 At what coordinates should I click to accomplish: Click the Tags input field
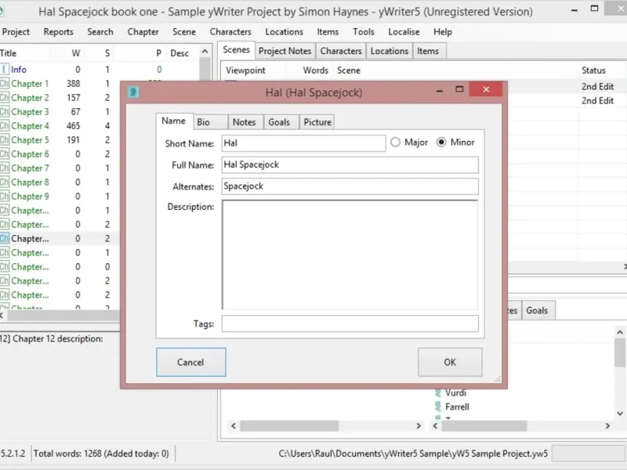pos(350,324)
